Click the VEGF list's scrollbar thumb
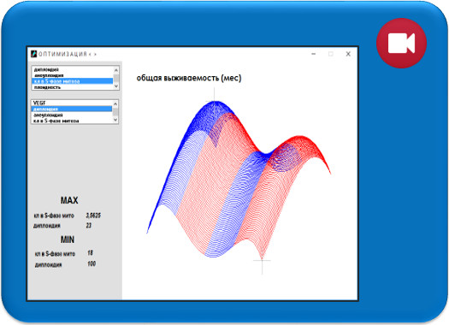The image size is (449, 325). pyautogui.click(x=115, y=112)
